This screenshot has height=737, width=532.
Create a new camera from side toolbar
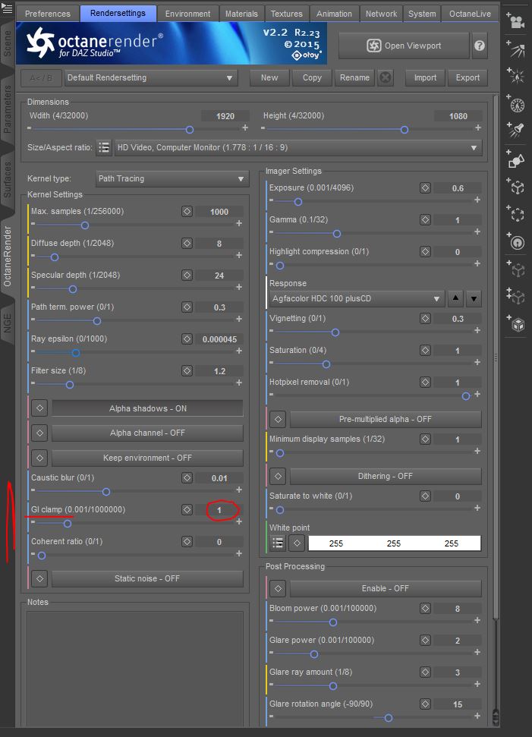pos(516,20)
